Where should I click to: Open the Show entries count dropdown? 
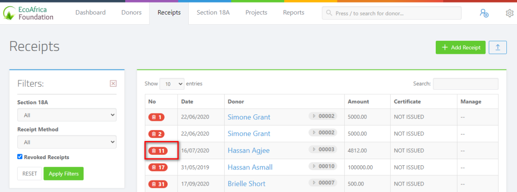(172, 84)
